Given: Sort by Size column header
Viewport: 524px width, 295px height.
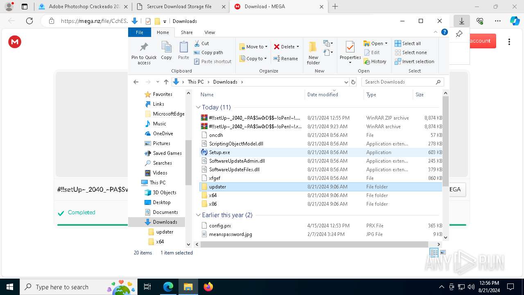Looking at the screenshot, I should (x=427, y=95).
